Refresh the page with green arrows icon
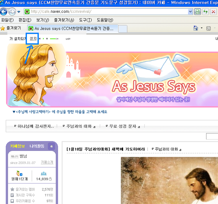Screen dimensions: 218x204 205,12
